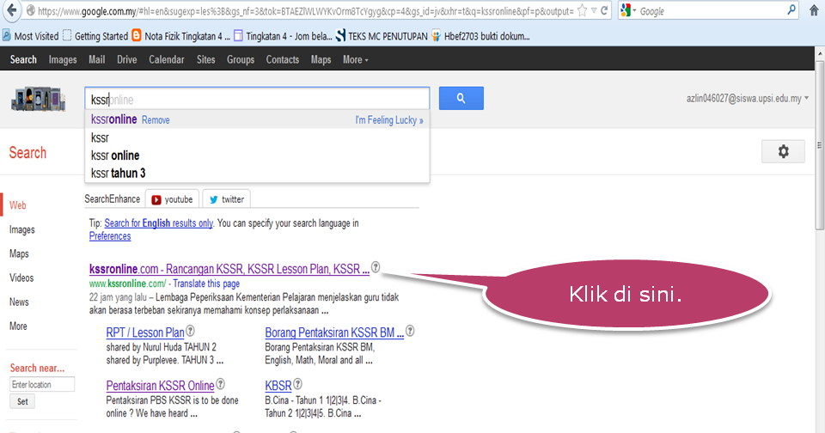This screenshot has height=433, width=825.
Task: Switch to the SearchEnhance youtube tab
Action: [x=172, y=198]
